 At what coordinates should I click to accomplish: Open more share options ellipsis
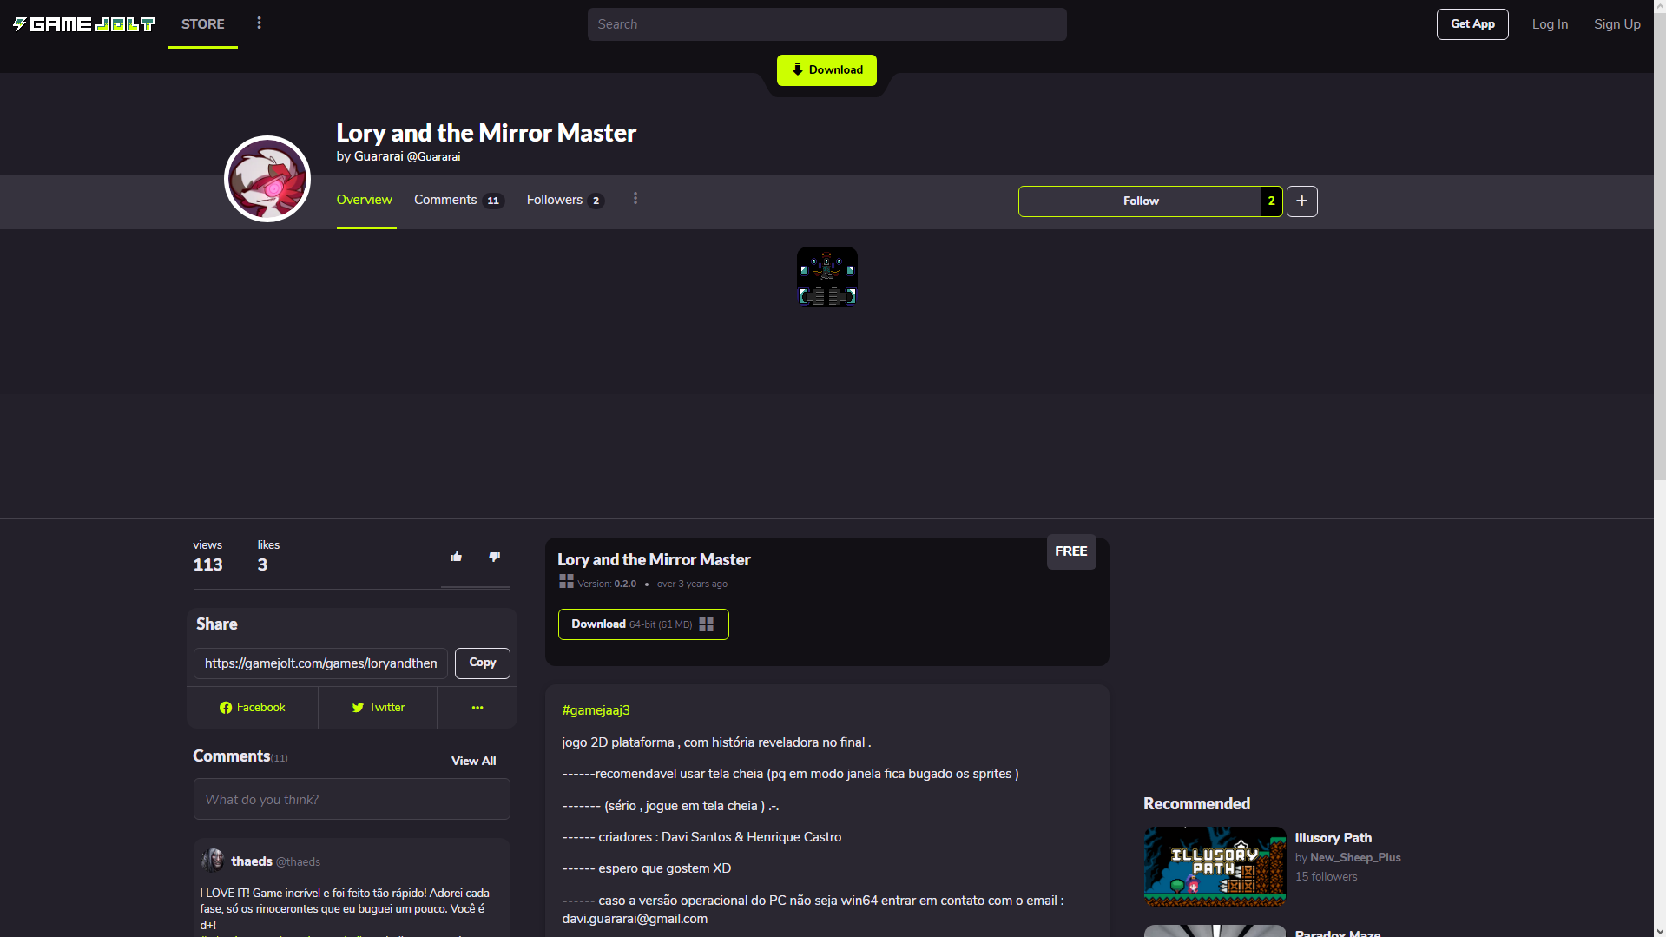pyautogui.click(x=477, y=708)
